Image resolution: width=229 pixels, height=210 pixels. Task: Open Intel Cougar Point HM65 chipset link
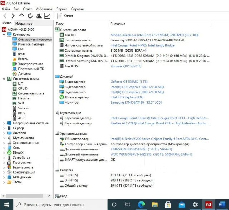[142, 45]
